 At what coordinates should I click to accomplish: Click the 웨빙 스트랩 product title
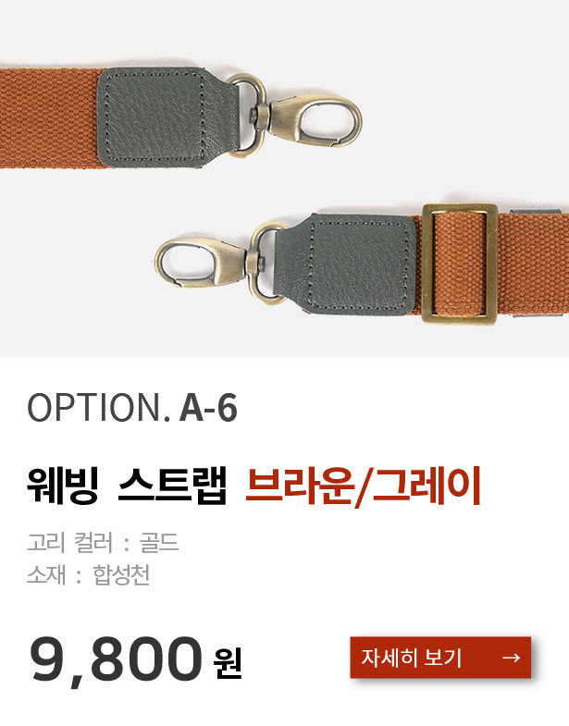pyautogui.click(x=127, y=485)
